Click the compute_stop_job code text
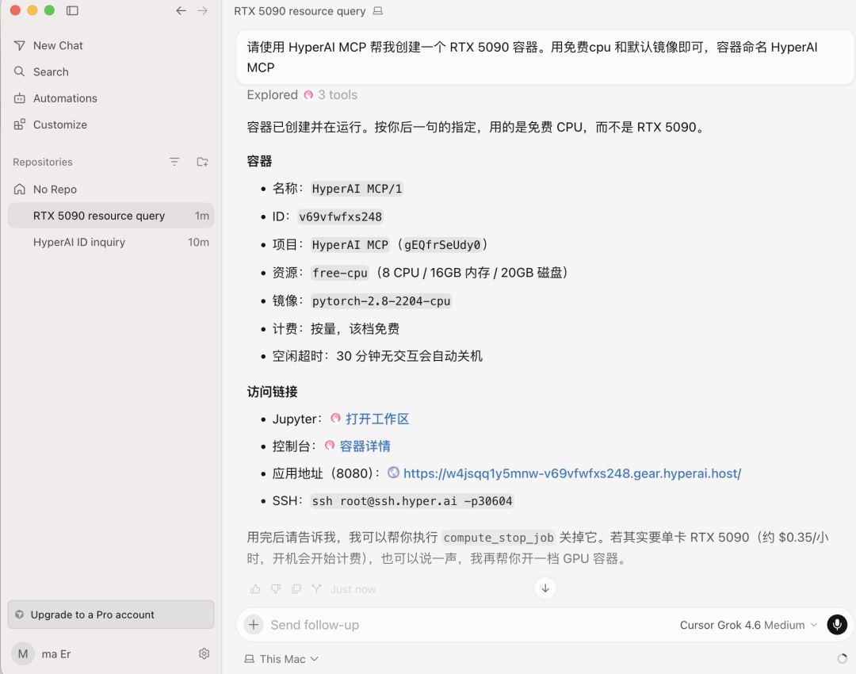This screenshot has height=674, width=856. pos(499,538)
